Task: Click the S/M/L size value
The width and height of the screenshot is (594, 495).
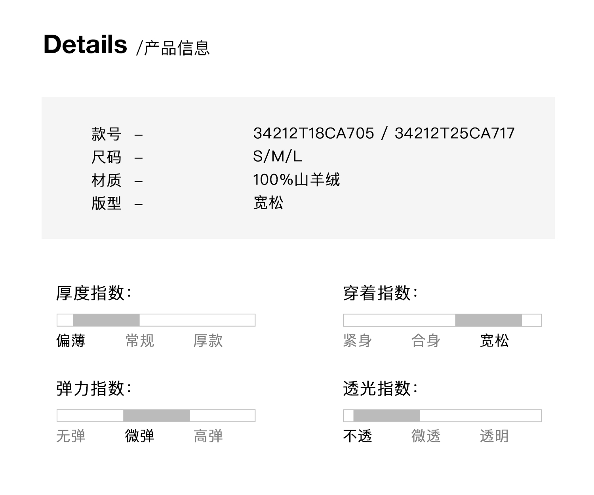Action: [x=277, y=156]
